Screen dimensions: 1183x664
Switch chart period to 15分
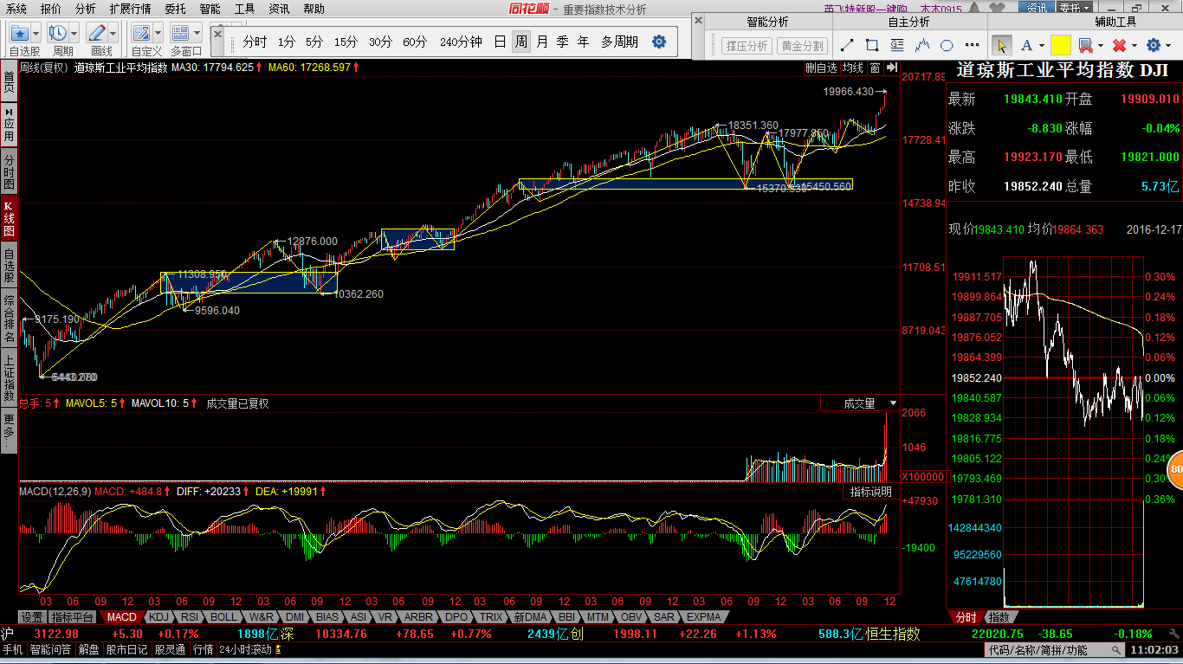(346, 42)
